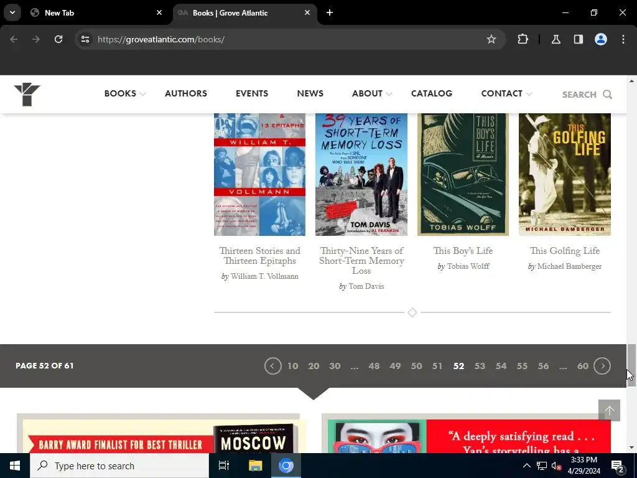Open 39 Years of Short-Term Memory Loss cover

click(x=361, y=174)
